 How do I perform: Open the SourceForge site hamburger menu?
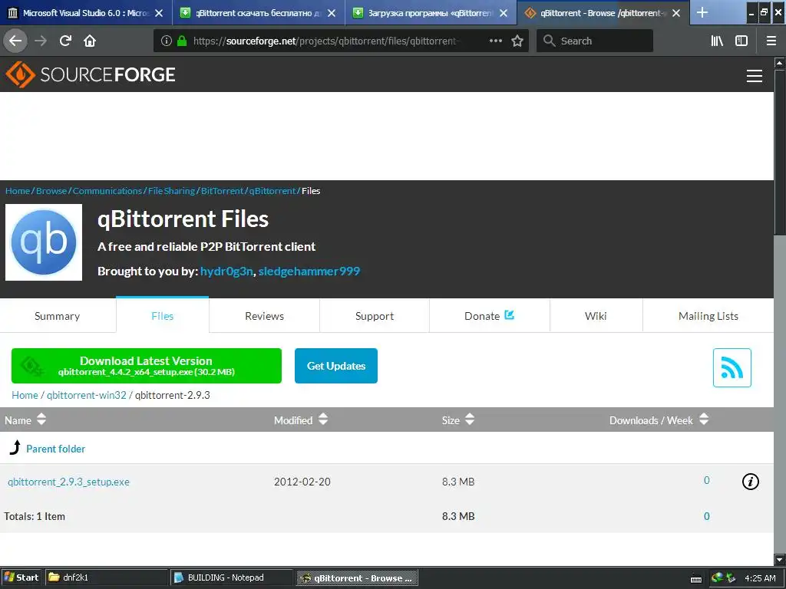(x=755, y=76)
